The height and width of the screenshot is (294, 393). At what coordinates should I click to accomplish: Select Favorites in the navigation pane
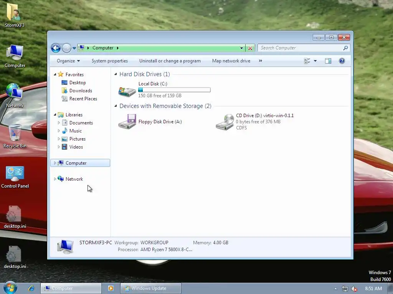74,75
